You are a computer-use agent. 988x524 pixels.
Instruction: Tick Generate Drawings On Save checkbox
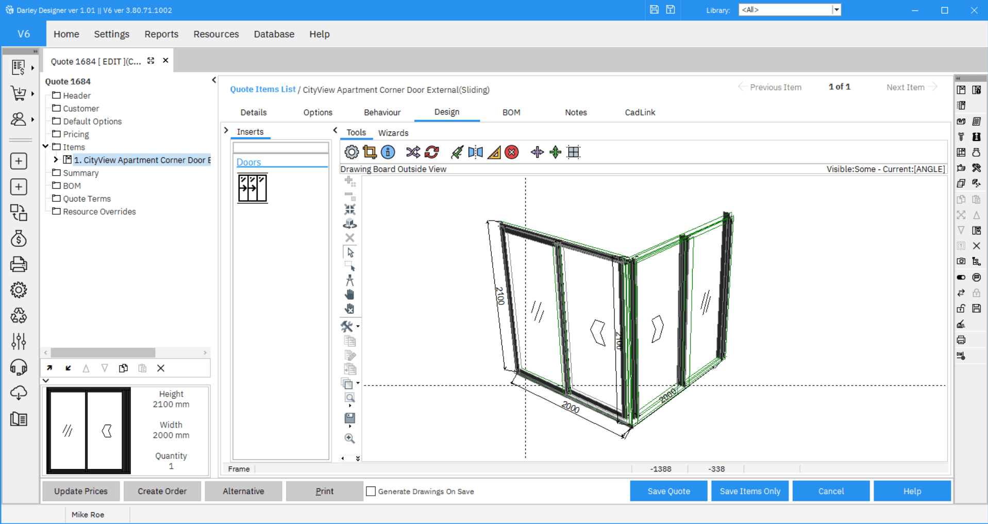click(x=371, y=491)
